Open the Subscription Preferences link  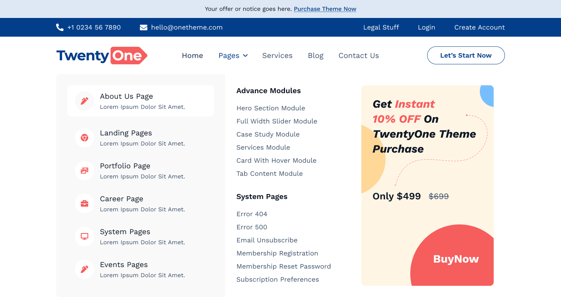pos(278,279)
